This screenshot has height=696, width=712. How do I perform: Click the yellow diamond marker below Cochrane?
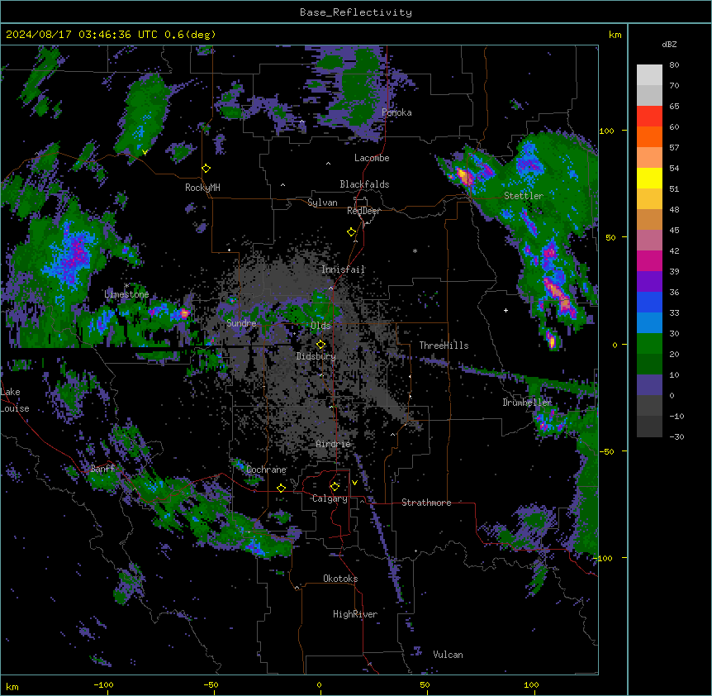click(x=281, y=488)
